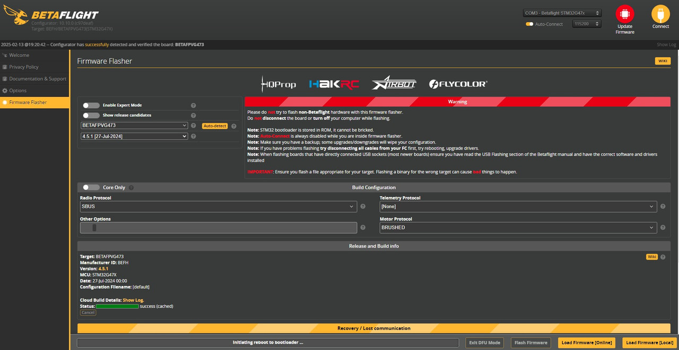Click the Target: BETAFPVG473 info line

pos(102,257)
